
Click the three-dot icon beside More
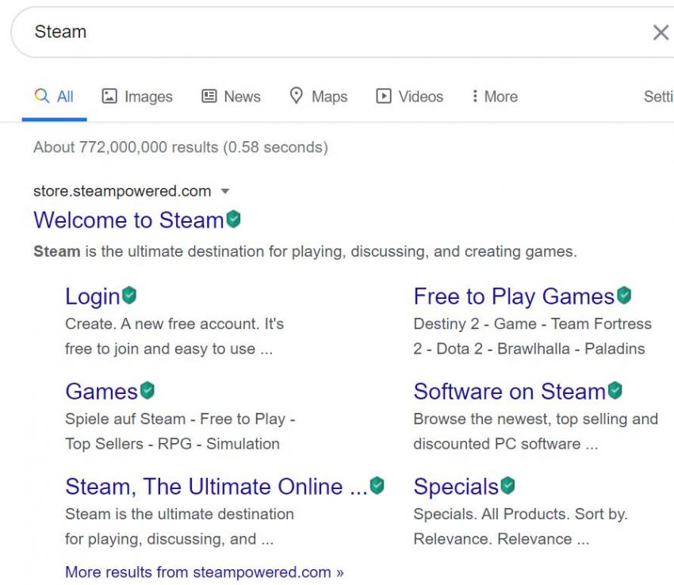coord(475,96)
